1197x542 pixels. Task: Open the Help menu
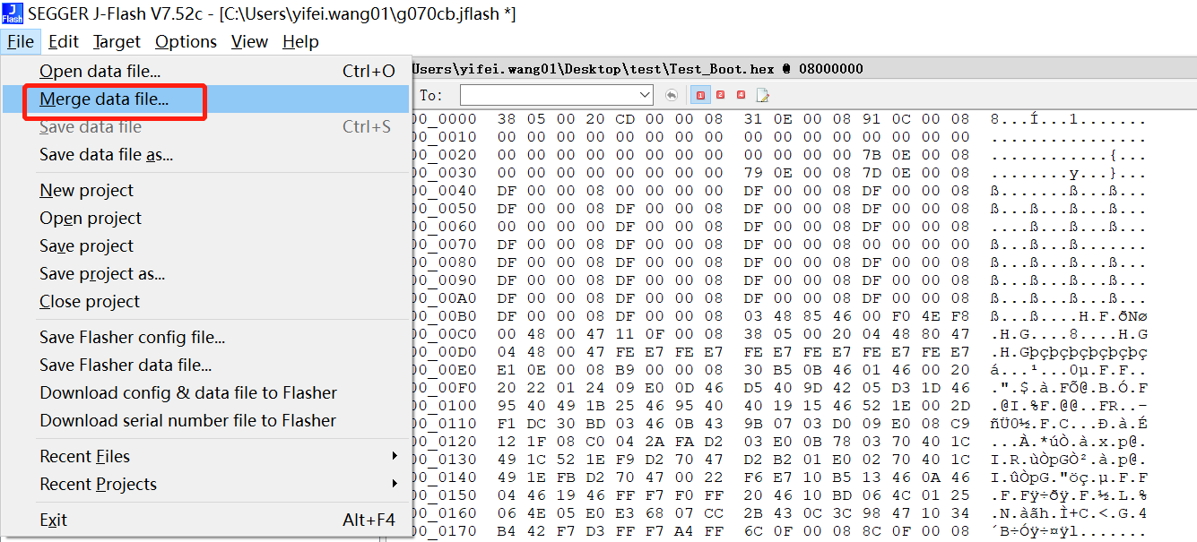coord(300,41)
